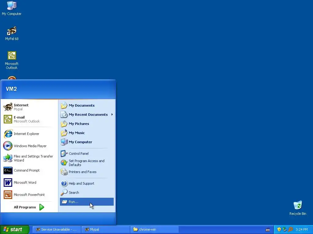Open Control Panel
Screen dimensions: 313x234
point(87,154)
